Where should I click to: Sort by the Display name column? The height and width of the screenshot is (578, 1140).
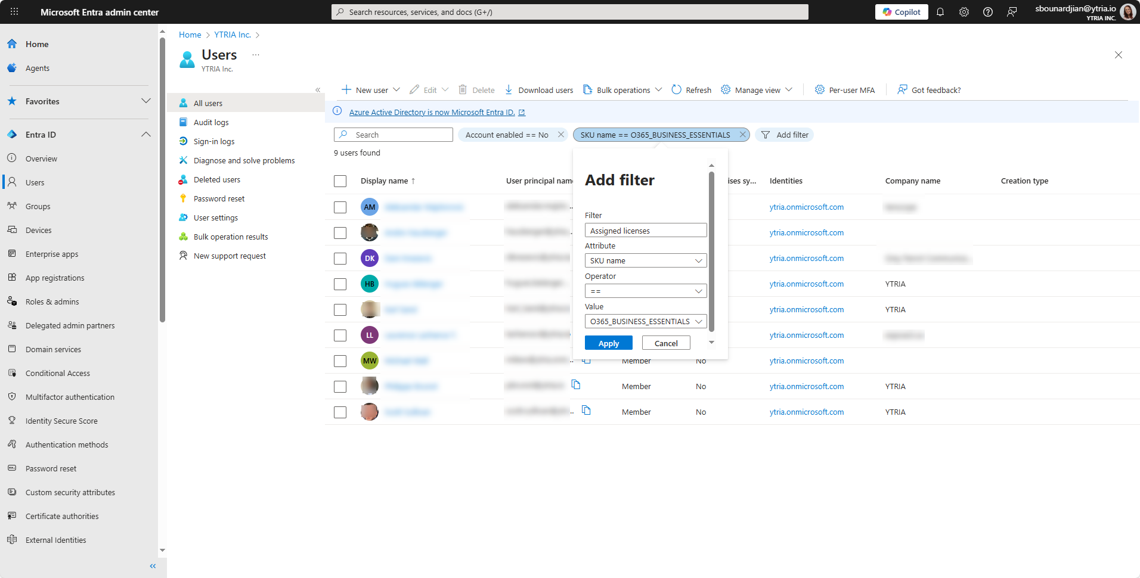point(388,181)
